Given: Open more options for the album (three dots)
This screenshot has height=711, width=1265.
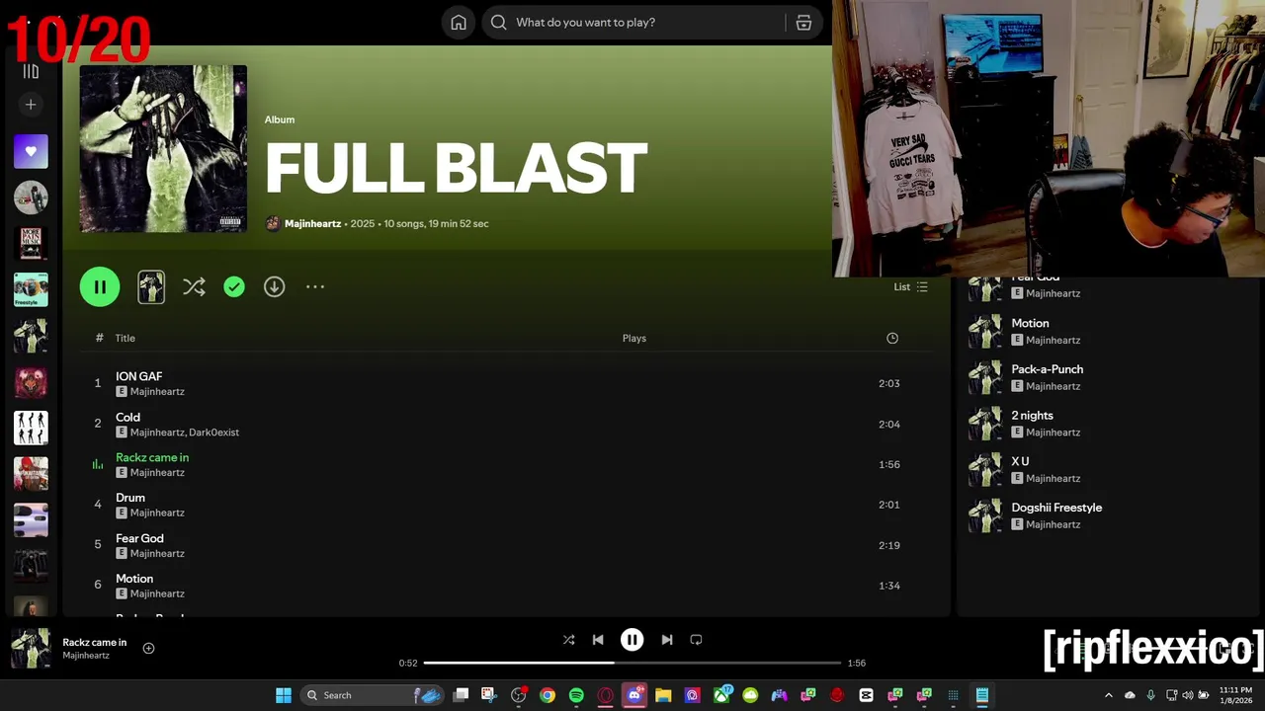Looking at the screenshot, I should (x=314, y=287).
